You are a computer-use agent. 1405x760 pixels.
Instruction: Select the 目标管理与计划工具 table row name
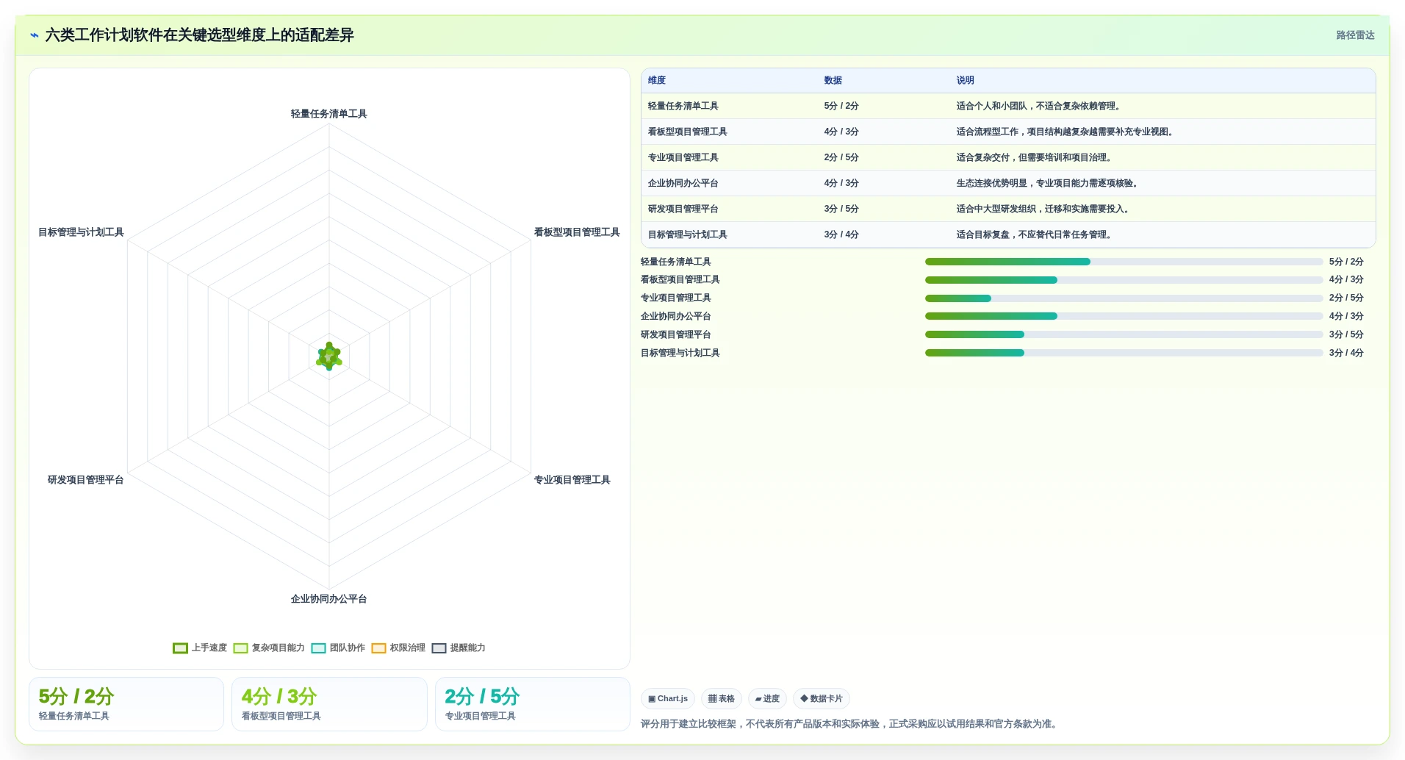point(688,235)
